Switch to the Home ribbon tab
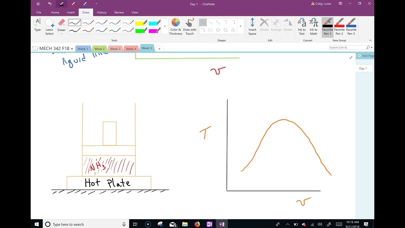 point(55,12)
